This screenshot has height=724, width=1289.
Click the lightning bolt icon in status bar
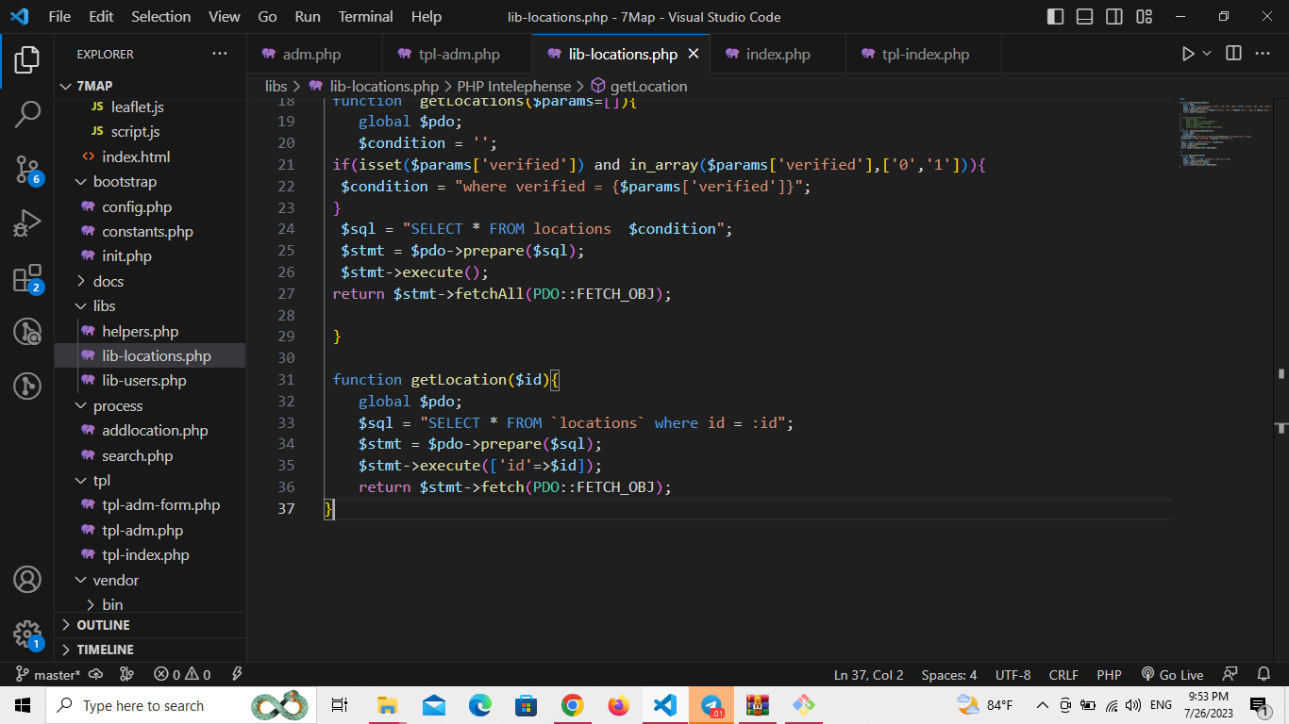tap(237, 674)
